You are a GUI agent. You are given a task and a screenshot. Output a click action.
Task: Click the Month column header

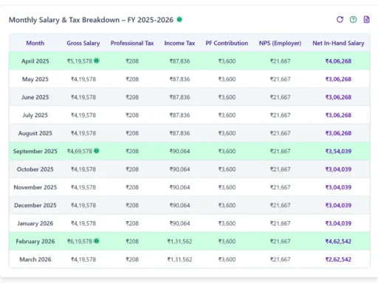click(x=35, y=43)
